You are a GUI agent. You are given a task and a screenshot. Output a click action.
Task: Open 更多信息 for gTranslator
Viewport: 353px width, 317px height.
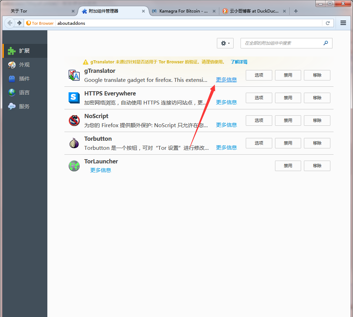pyautogui.click(x=226, y=80)
